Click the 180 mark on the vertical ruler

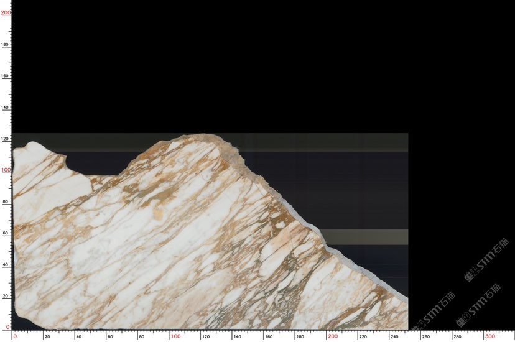point(6,45)
